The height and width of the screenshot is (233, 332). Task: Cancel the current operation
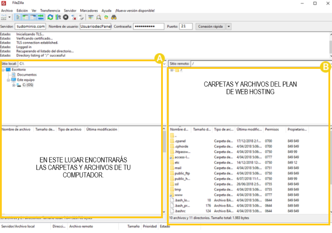tap(66, 17)
